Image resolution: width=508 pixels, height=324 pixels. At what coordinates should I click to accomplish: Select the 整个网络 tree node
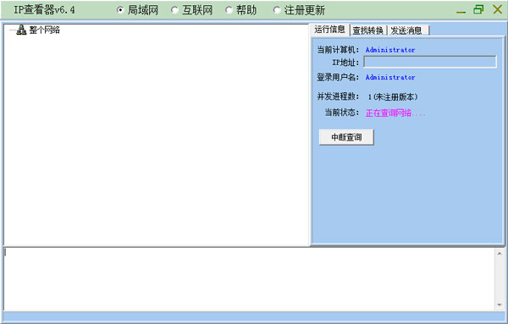(x=44, y=30)
